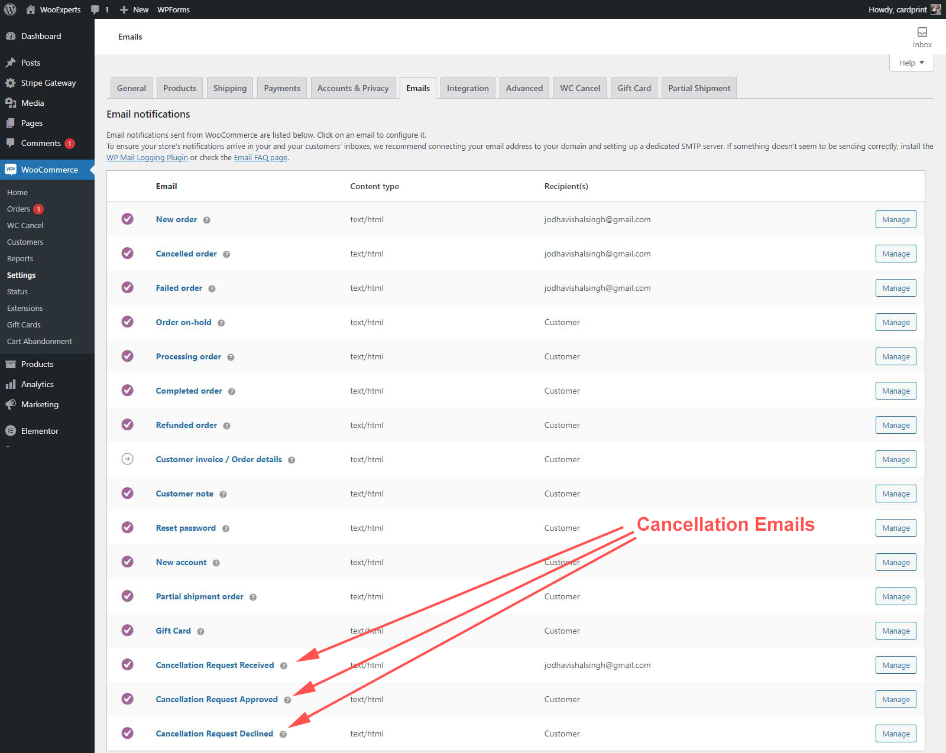
Task: Click help tooltip next to New order
Action: 206,220
